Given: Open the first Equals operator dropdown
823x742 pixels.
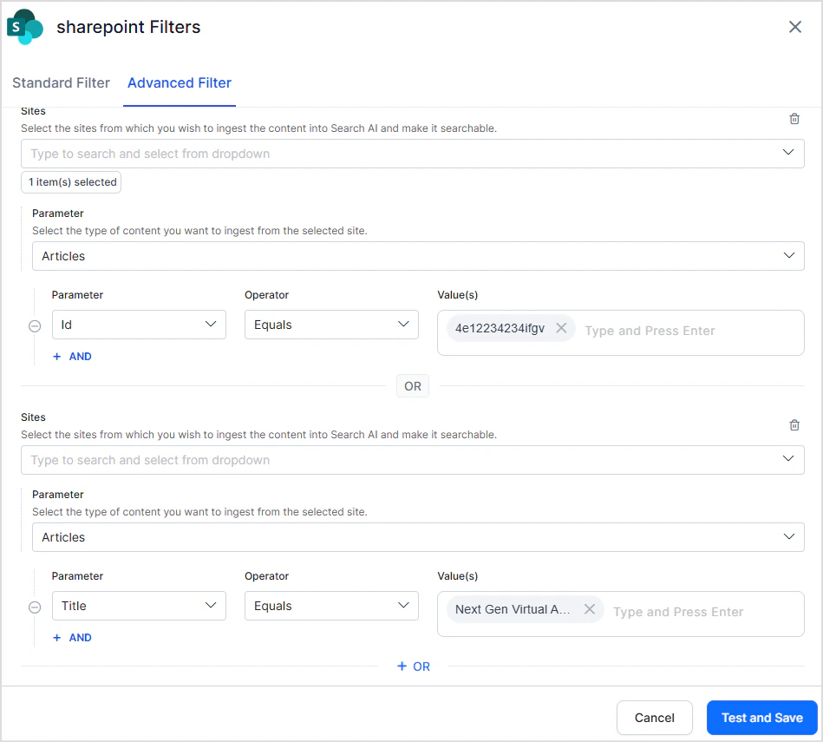Looking at the screenshot, I should click(331, 325).
